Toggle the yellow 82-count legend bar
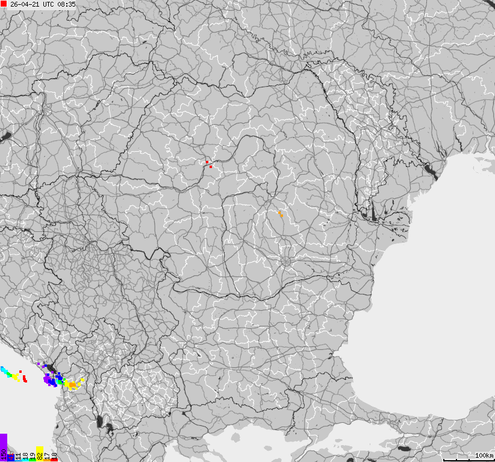Screen dimensions: 495x462 pos(40,455)
